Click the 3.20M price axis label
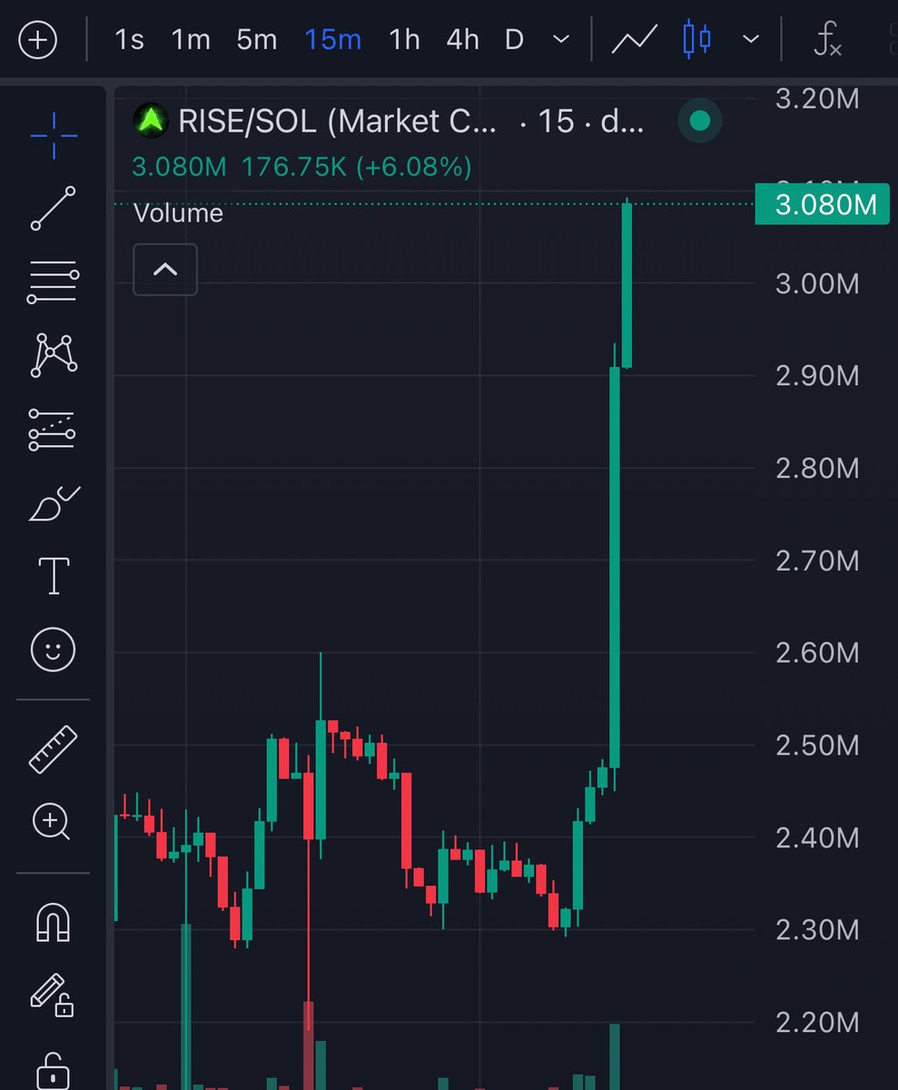 tap(817, 98)
